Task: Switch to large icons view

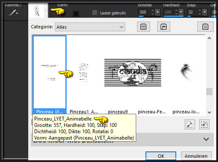Action: [x=143, y=27]
